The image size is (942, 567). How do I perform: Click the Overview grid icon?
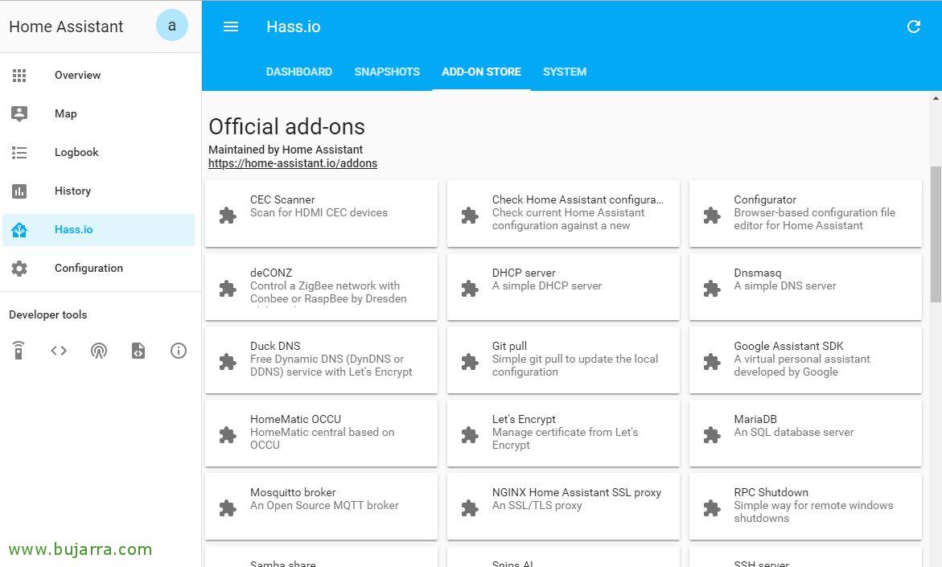[19, 75]
